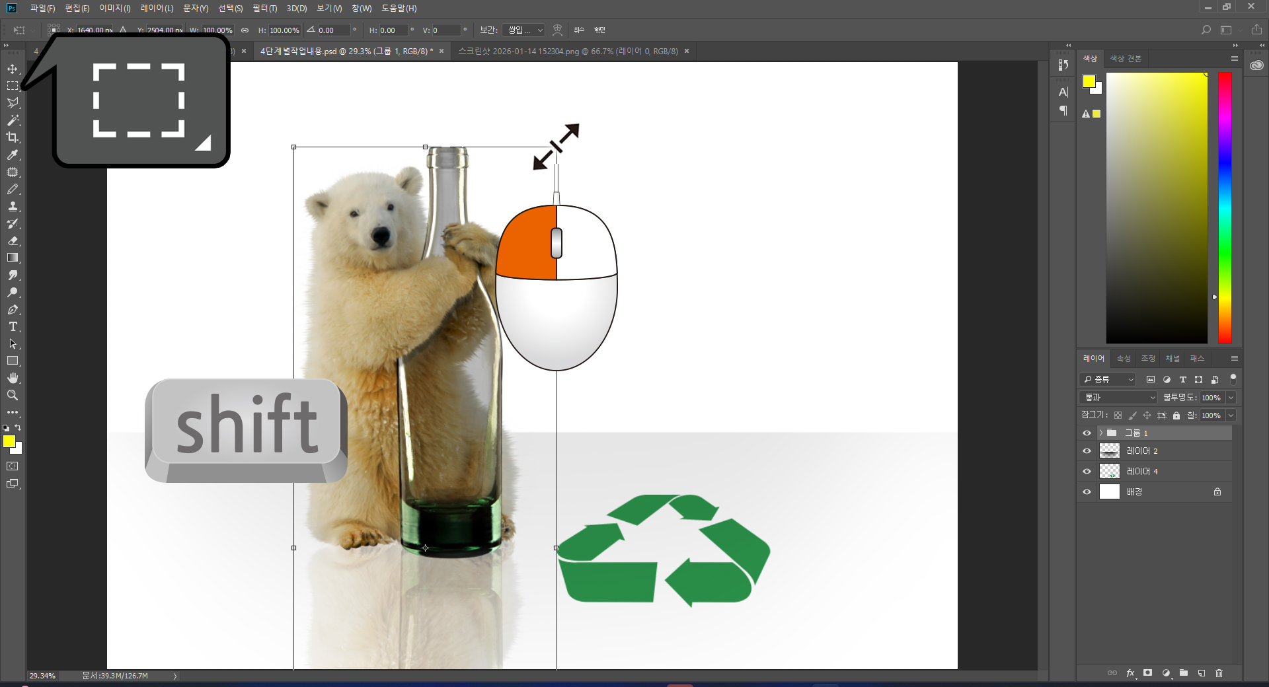Viewport: 1269px width, 687px height.
Task: Select the Eraser tool
Action: 13,240
